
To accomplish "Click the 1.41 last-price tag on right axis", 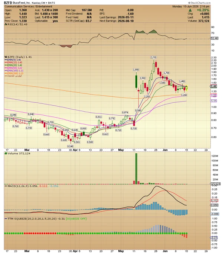I will tap(213, 86).
